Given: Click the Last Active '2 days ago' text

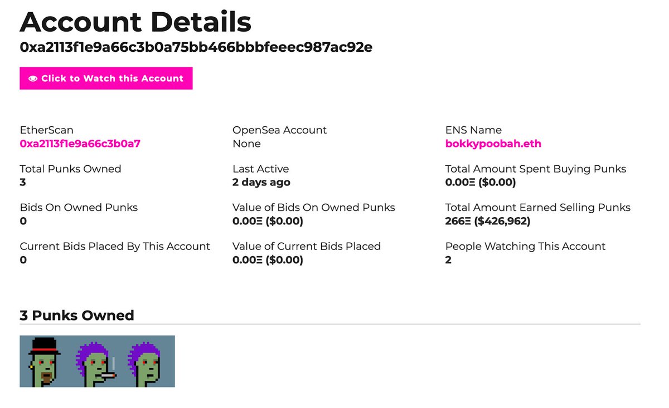Looking at the screenshot, I should click(261, 182).
